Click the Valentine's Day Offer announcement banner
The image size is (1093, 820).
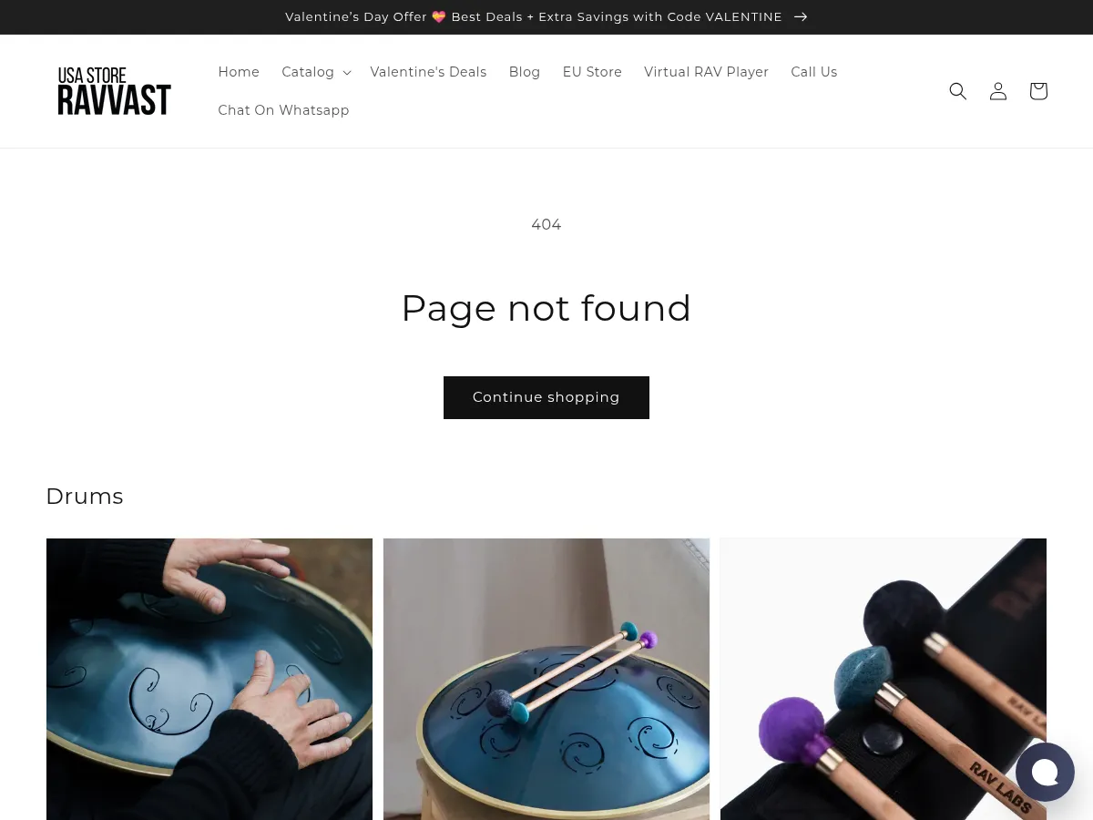[x=534, y=16]
